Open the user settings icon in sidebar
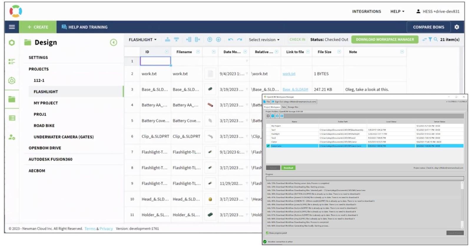Image resolution: width=471 pixels, height=249 pixels. [x=12, y=137]
